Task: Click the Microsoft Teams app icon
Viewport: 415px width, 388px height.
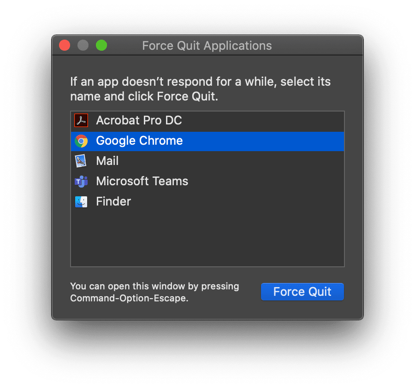Action: pos(81,181)
